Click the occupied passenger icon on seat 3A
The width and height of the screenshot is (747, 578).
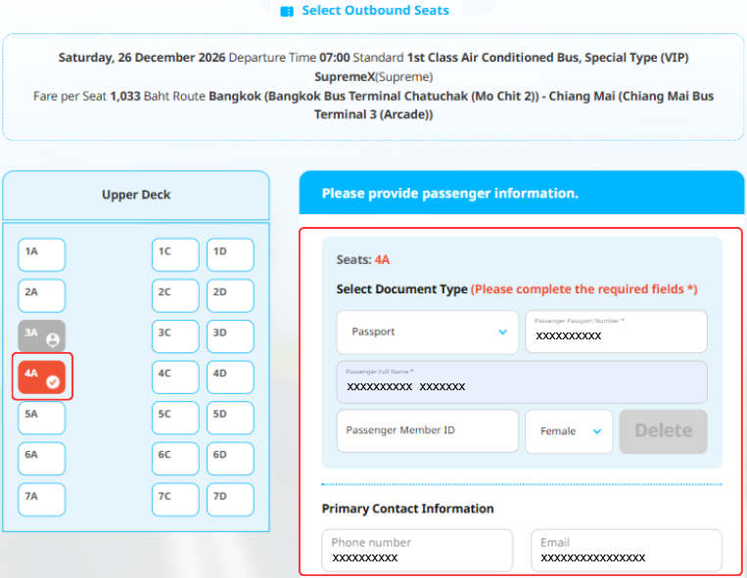coord(53,339)
